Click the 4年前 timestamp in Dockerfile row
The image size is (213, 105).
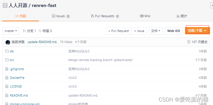(x=203, y=78)
